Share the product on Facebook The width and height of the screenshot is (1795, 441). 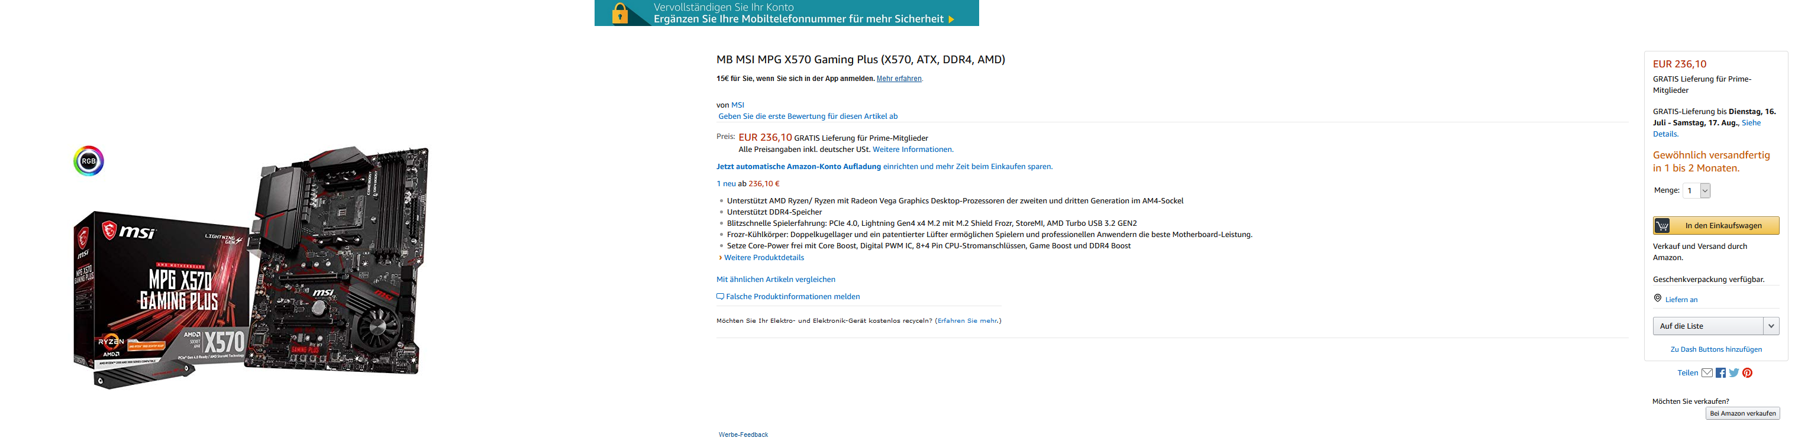pos(1720,373)
